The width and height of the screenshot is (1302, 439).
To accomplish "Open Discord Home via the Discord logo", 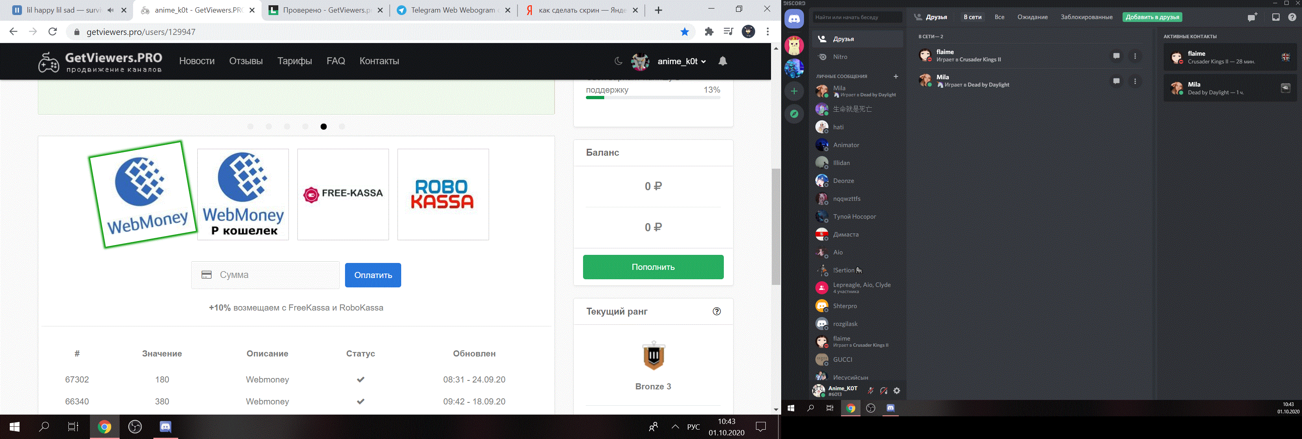I will 794,19.
